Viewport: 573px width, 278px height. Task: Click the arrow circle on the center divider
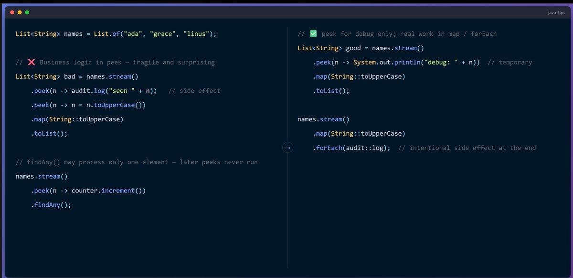(287, 148)
